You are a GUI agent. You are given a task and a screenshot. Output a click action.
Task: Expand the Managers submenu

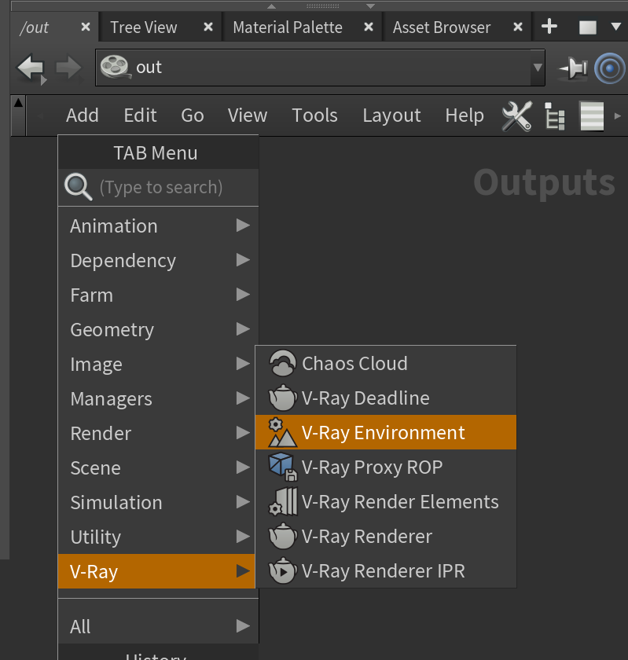(x=156, y=398)
